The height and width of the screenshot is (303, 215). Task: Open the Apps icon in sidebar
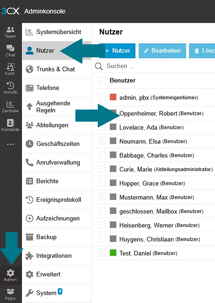coord(10,294)
